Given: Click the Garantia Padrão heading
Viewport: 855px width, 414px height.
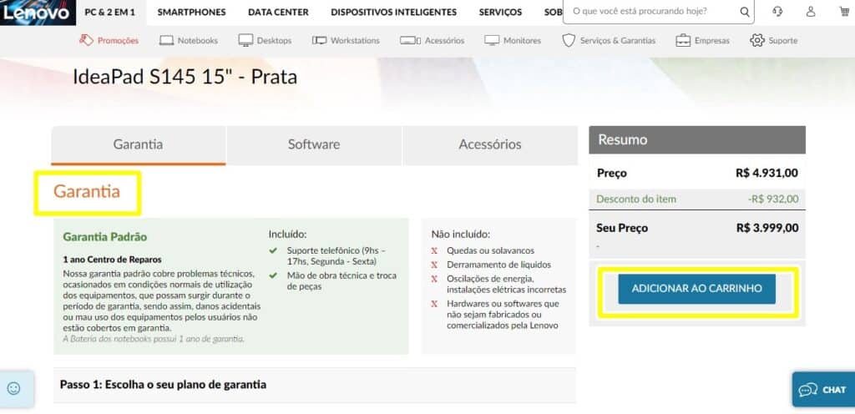Looking at the screenshot, I should pyautogui.click(x=104, y=237).
